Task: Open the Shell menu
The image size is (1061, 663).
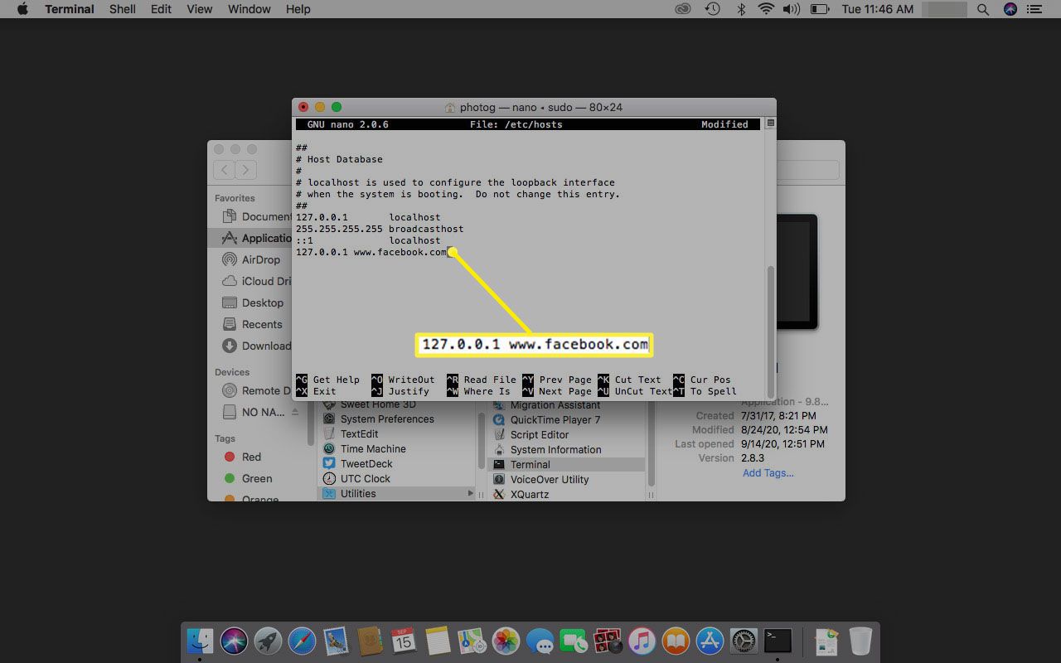Action: tap(123, 9)
